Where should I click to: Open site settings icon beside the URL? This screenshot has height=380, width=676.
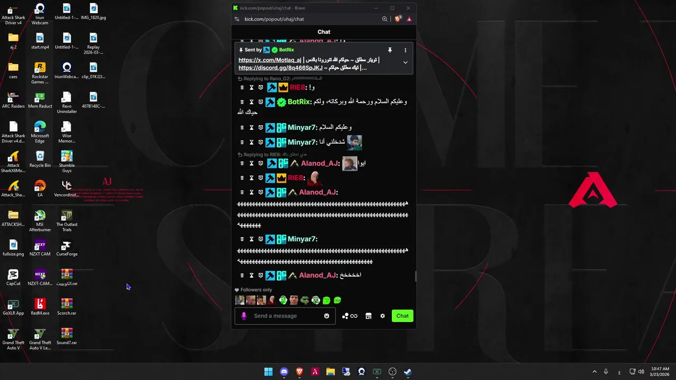236,19
